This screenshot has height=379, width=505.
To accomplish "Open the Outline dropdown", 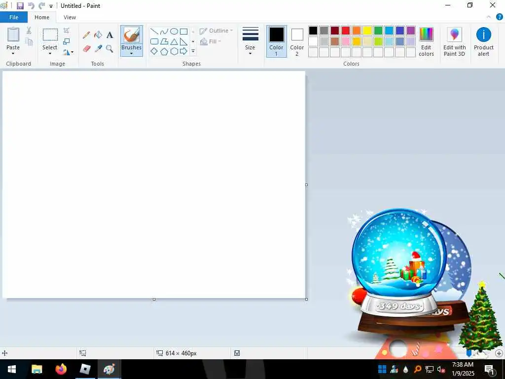I will 216,31.
